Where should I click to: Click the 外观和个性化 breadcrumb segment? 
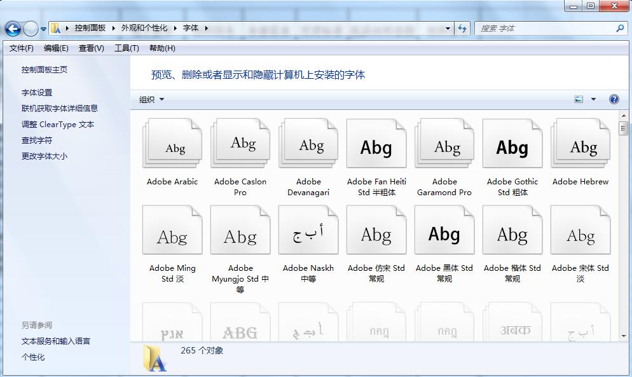click(144, 28)
